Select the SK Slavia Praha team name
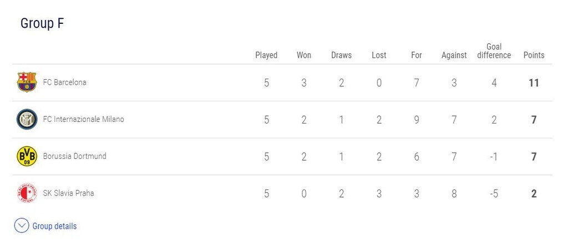Viewport: 568px width, 247px height. point(68,193)
